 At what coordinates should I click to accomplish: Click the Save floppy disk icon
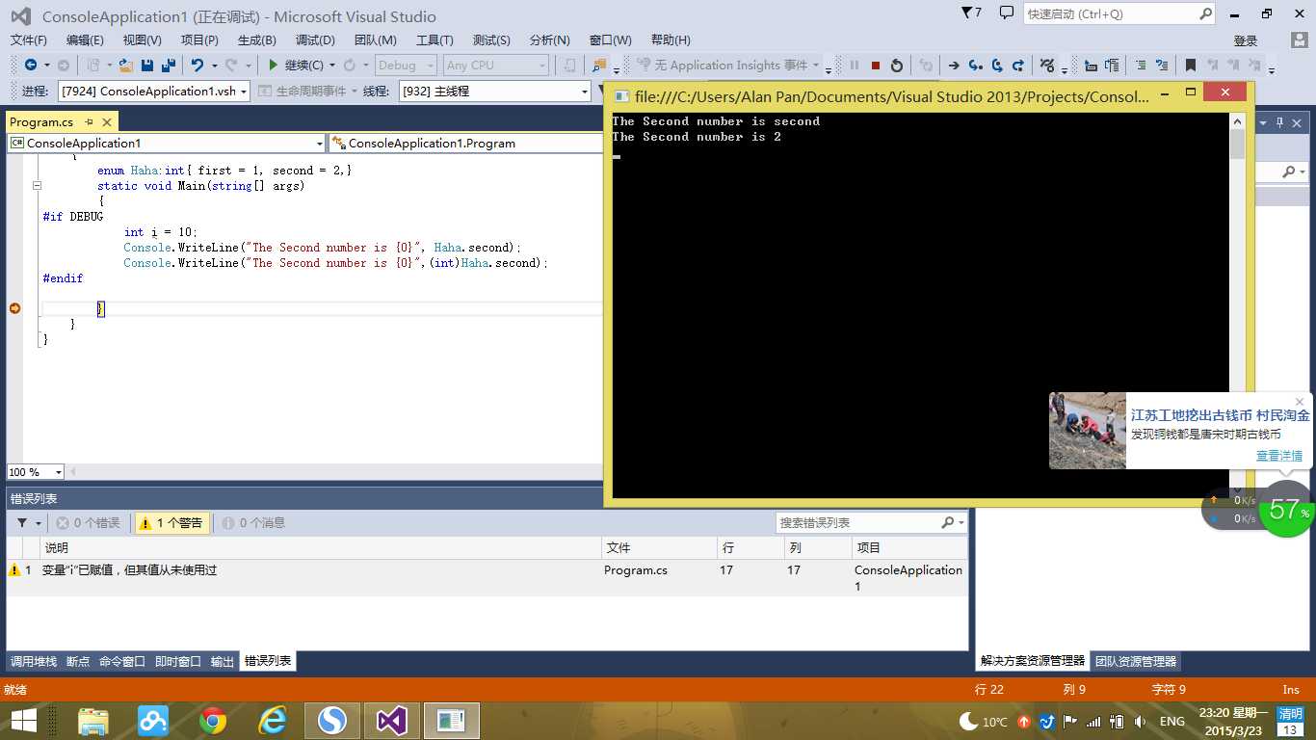(147, 65)
